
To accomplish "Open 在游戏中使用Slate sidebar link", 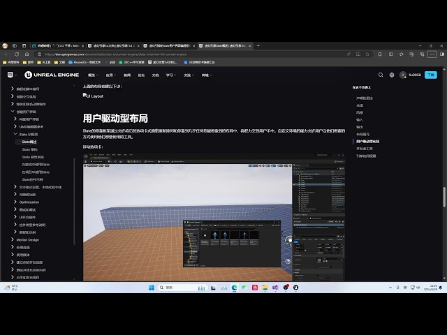I will 36,165.
